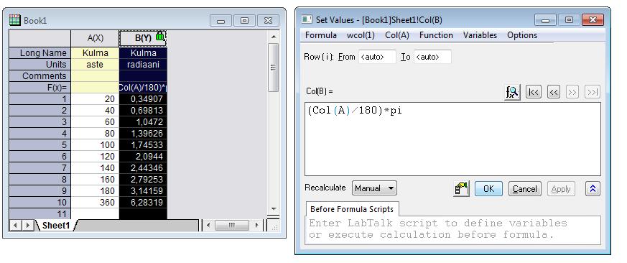Viewport: 627px width, 263px height.
Task: Go to first column button
Action: click(x=533, y=92)
